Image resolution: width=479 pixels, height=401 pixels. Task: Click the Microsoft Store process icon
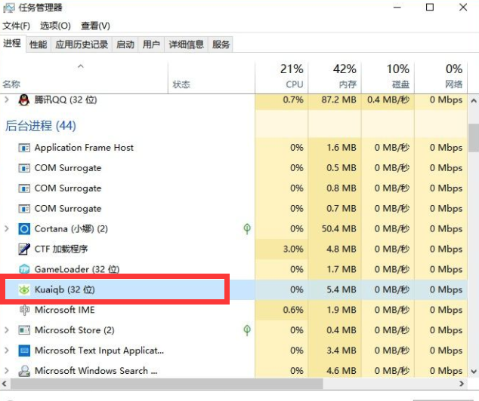point(24,330)
